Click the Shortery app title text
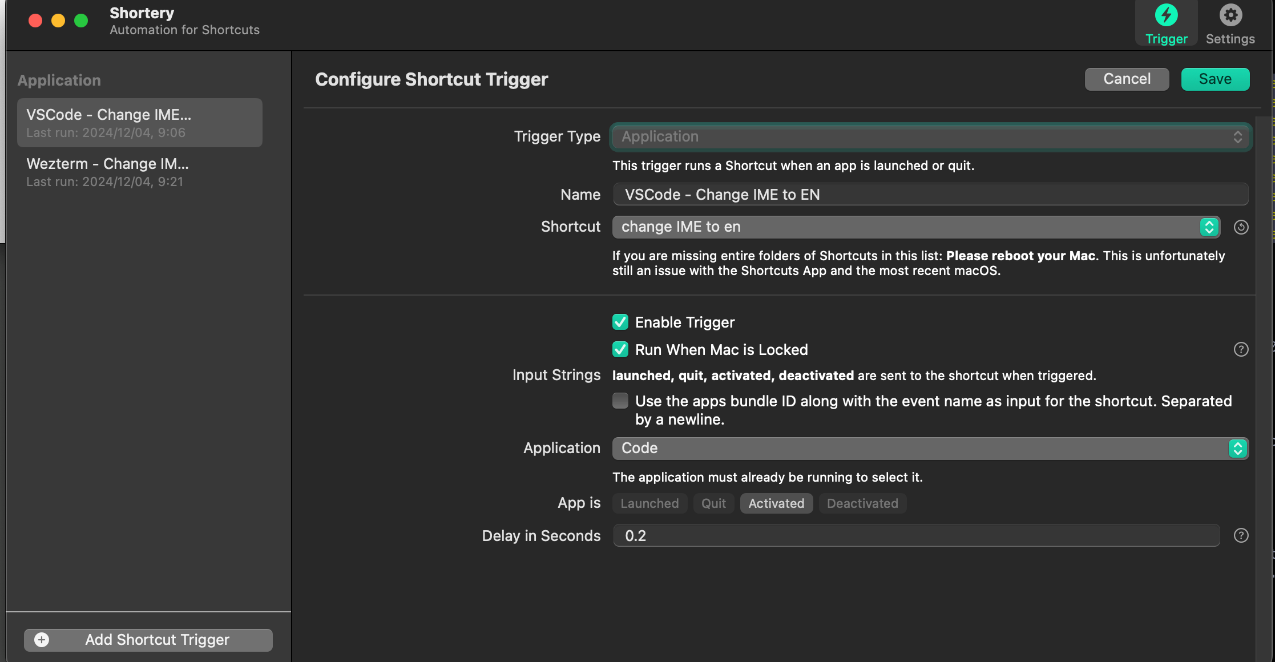This screenshot has height=662, width=1275. [142, 13]
